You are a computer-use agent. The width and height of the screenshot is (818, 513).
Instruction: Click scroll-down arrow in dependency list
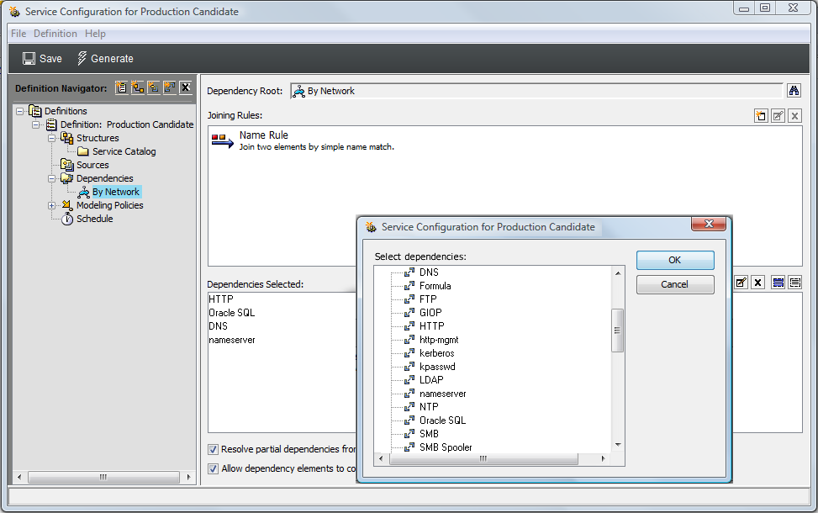pos(618,445)
